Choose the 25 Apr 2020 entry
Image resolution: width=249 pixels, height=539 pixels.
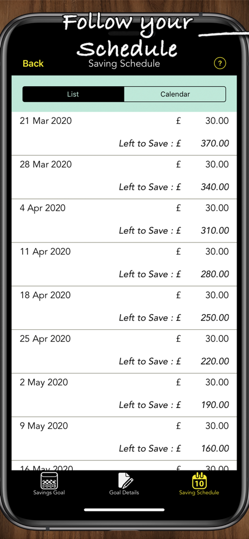[124, 351]
